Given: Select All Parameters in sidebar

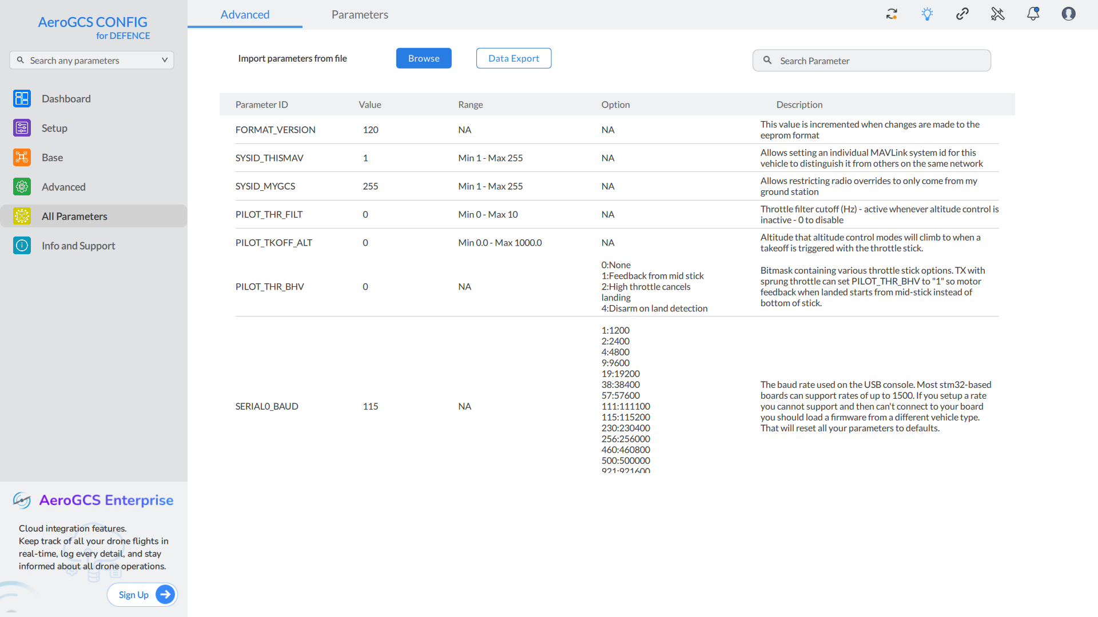Looking at the screenshot, I should click(x=94, y=216).
